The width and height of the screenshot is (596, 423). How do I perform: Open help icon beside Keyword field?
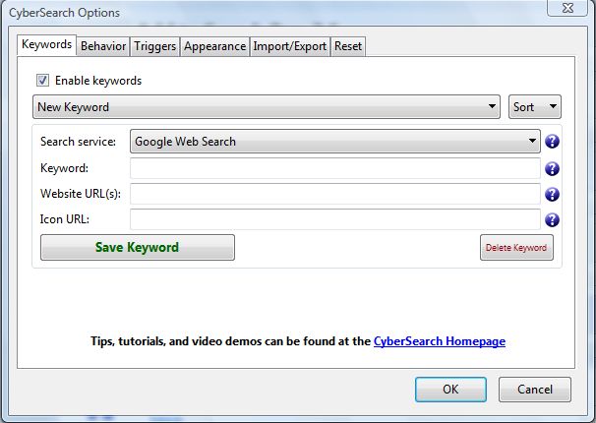[552, 169]
